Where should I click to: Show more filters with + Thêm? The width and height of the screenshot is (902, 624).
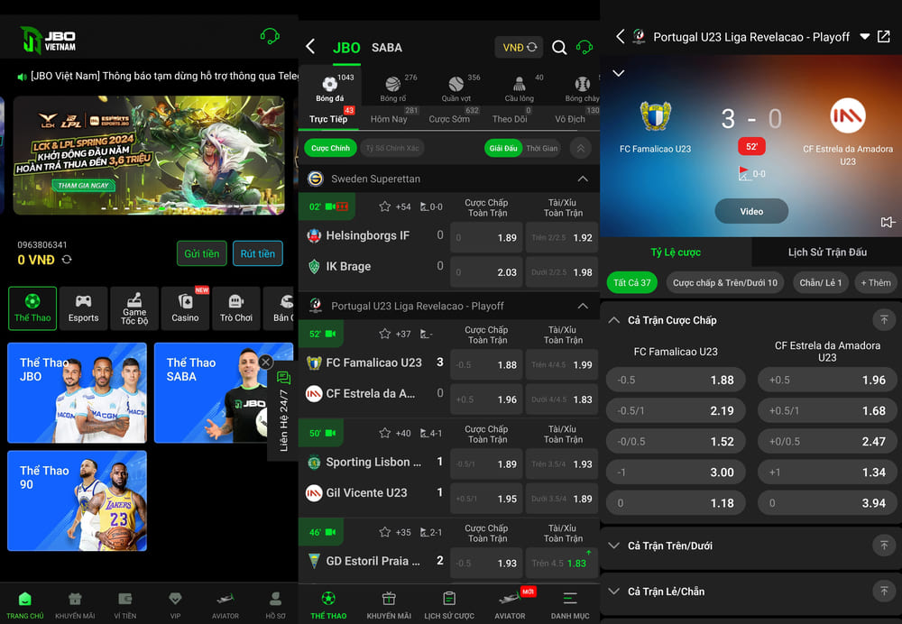click(876, 282)
